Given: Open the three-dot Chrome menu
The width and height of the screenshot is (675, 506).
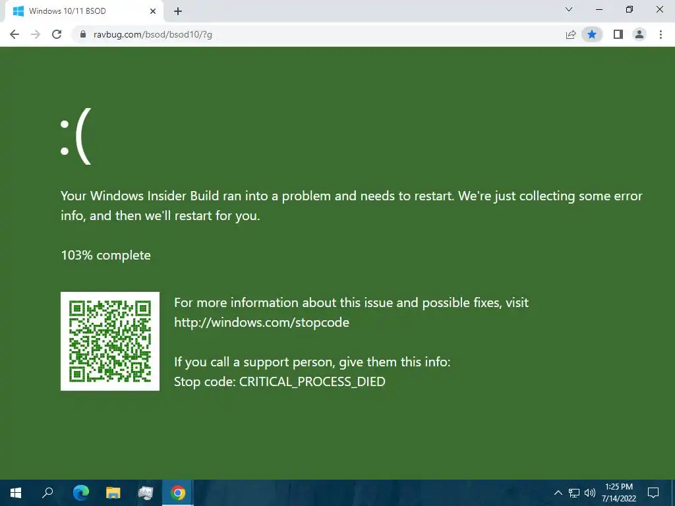Looking at the screenshot, I should (660, 34).
